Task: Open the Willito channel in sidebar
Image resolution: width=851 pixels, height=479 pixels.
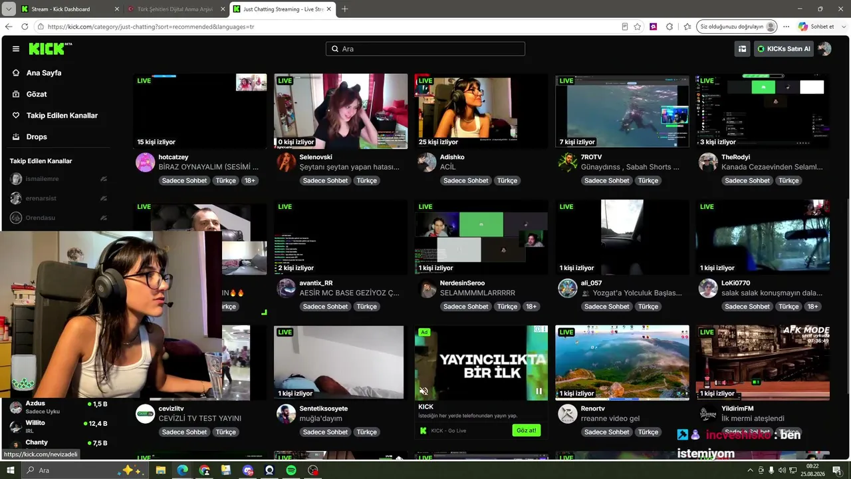Action: pyautogui.click(x=59, y=426)
